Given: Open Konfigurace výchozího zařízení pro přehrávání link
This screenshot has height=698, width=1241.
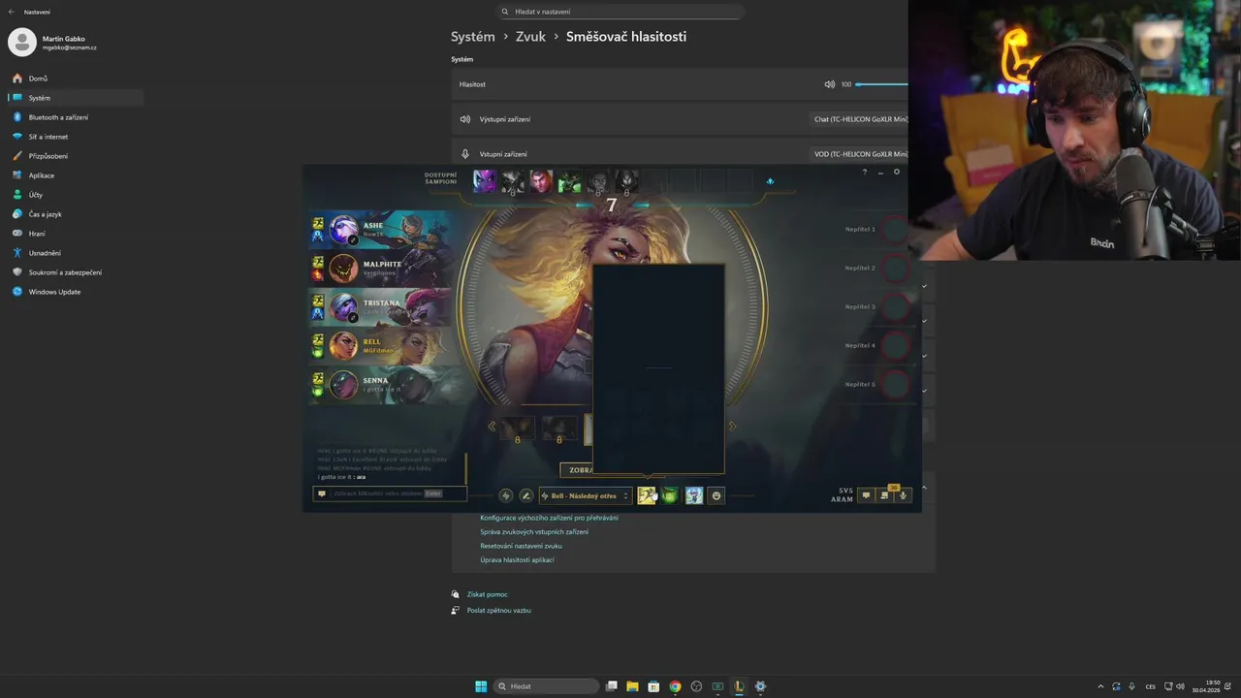Looking at the screenshot, I should [x=549, y=518].
